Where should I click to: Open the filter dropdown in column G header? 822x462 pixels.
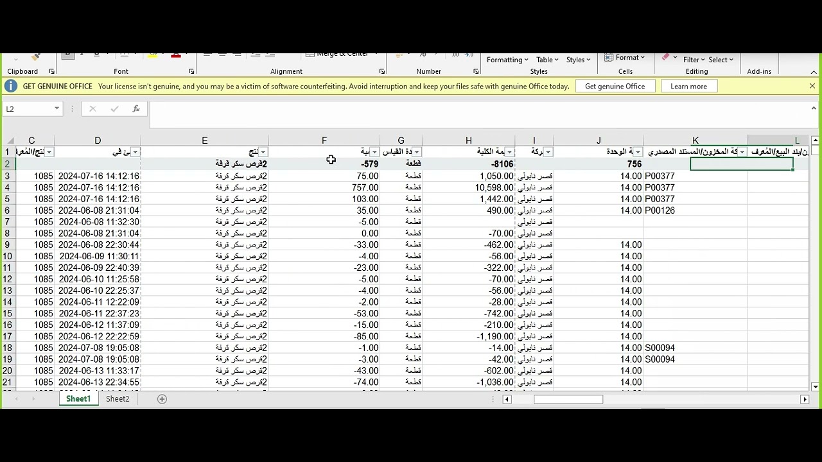[417, 152]
